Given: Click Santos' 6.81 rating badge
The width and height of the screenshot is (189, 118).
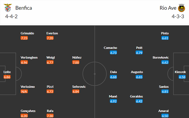Looking at the screenshot, I should pyautogui.click(x=165, y=92).
